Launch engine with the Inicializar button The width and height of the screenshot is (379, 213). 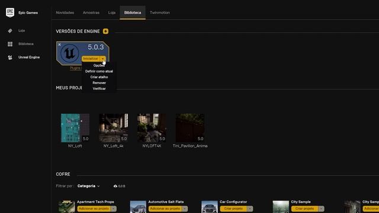coord(91,59)
